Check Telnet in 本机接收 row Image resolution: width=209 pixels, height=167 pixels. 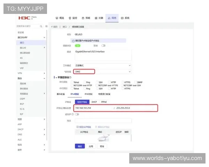pyautogui.click(x=72, y=82)
